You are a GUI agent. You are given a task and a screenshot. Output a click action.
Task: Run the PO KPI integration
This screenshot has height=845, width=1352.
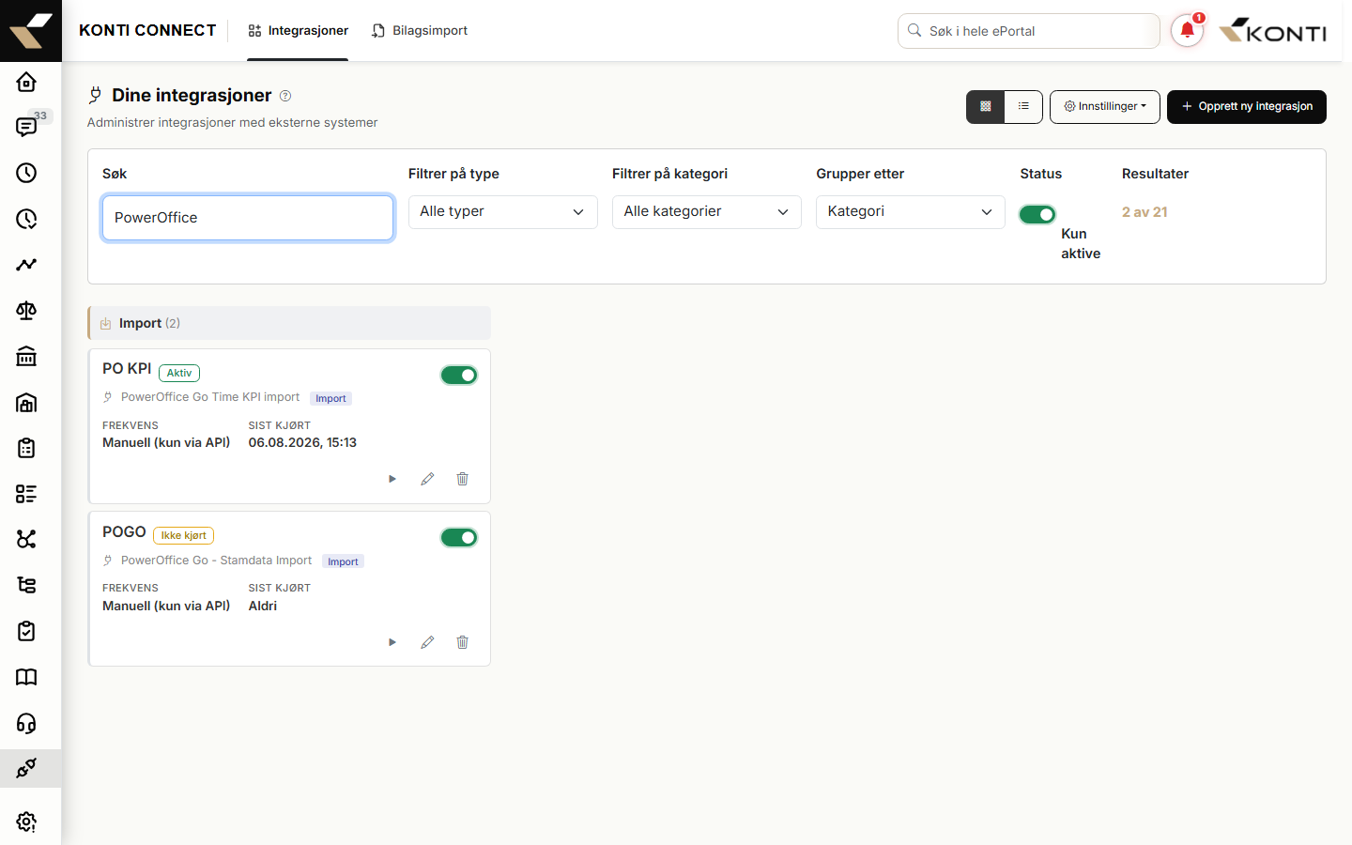click(x=392, y=479)
